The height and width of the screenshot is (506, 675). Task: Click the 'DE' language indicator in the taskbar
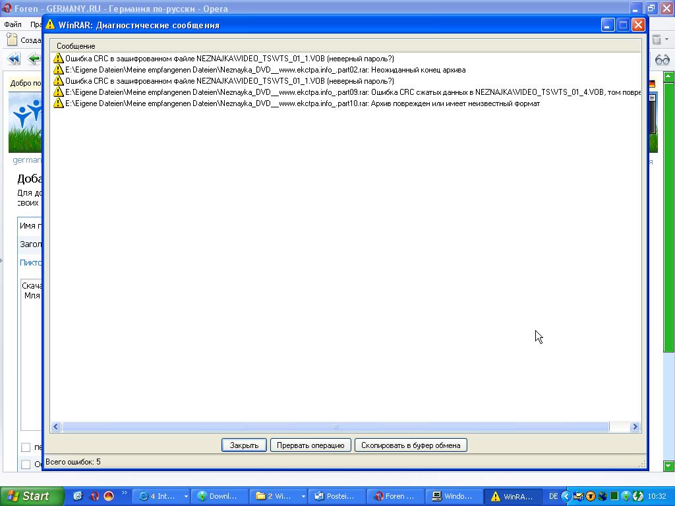tap(553, 496)
